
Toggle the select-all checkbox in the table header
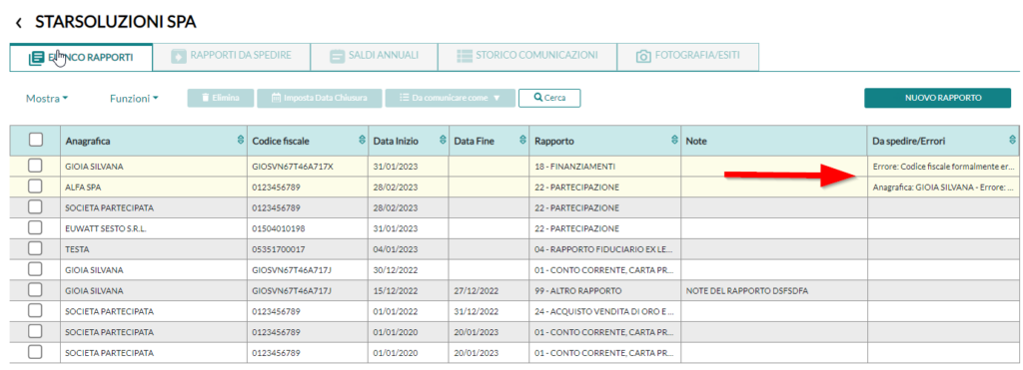point(36,140)
